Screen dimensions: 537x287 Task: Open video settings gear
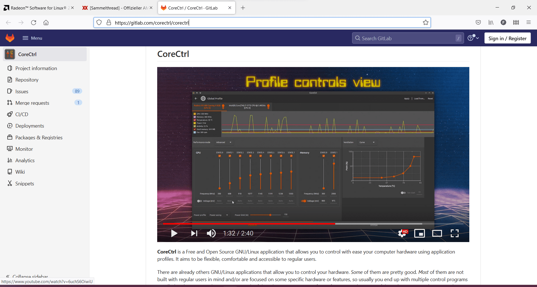coord(402,233)
